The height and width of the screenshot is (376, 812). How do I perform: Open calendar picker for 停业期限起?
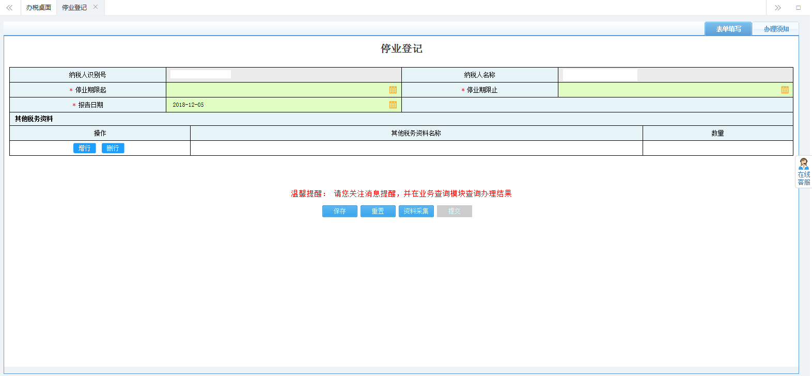(393, 90)
